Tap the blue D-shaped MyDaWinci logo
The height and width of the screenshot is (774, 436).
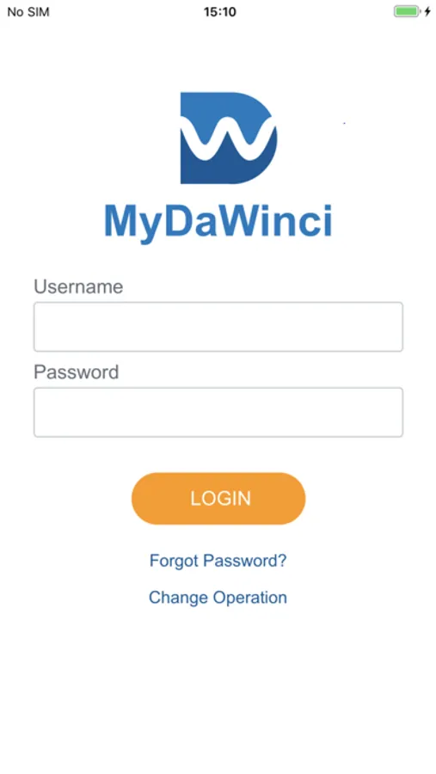coord(229,138)
